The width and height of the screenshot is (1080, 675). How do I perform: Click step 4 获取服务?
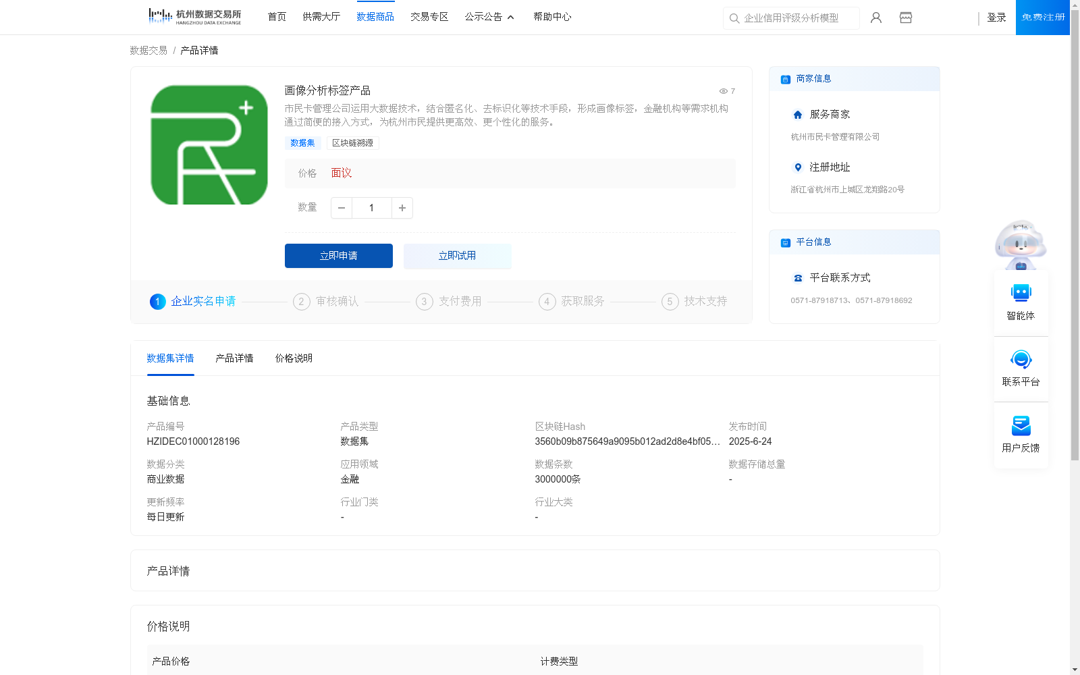tap(572, 302)
